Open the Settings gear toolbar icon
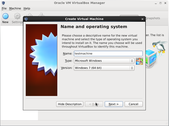This screenshot has height=126, width=169. [17, 16]
